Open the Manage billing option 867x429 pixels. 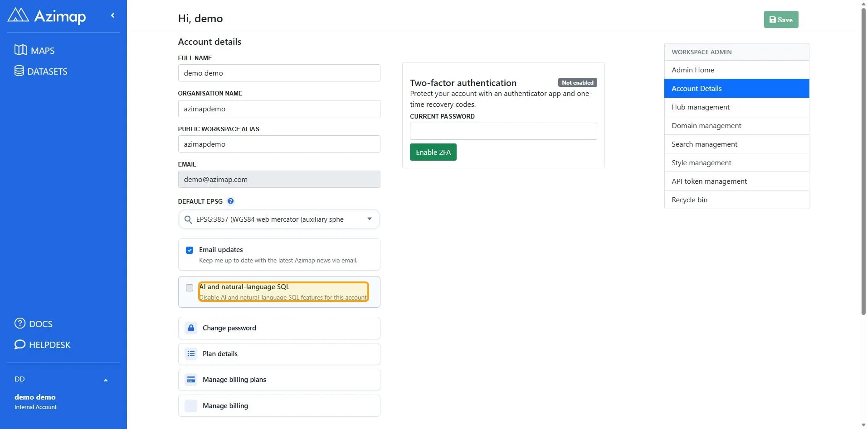[279, 405]
